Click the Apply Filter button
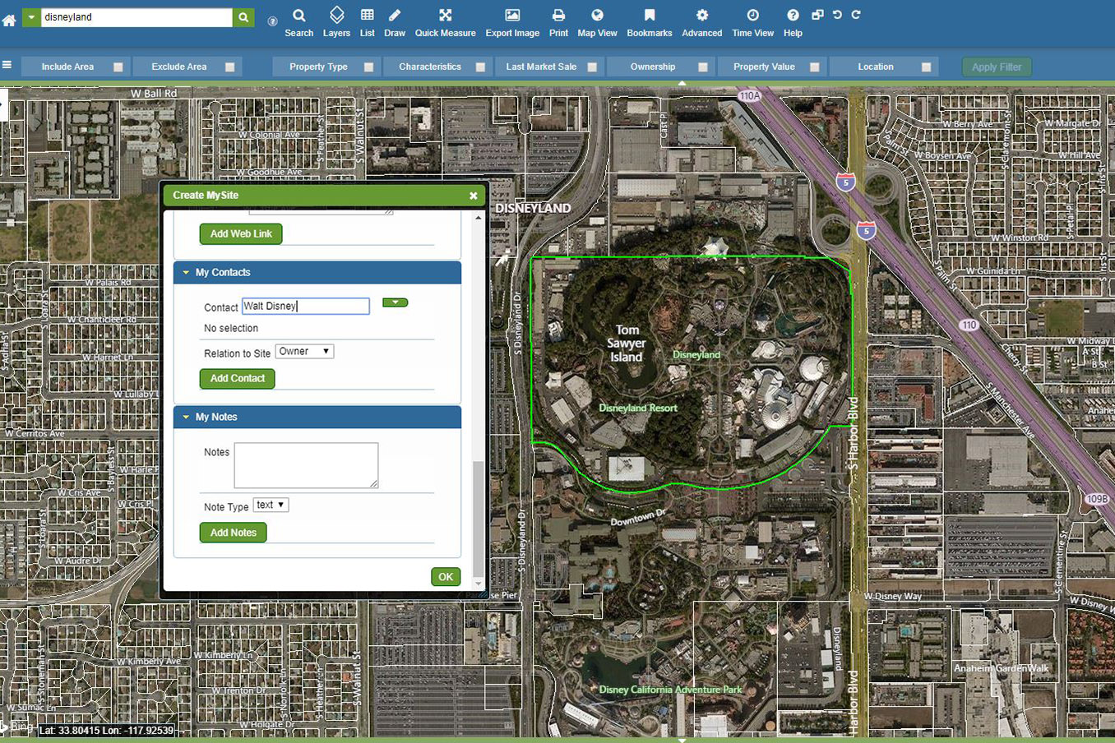 click(997, 67)
